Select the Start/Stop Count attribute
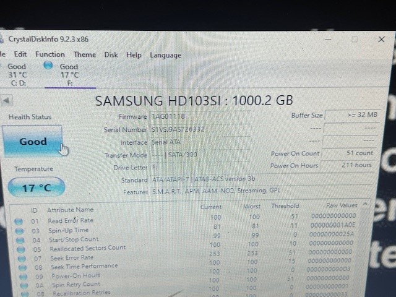The width and height of the screenshot is (396, 297). tap(74, 239)
